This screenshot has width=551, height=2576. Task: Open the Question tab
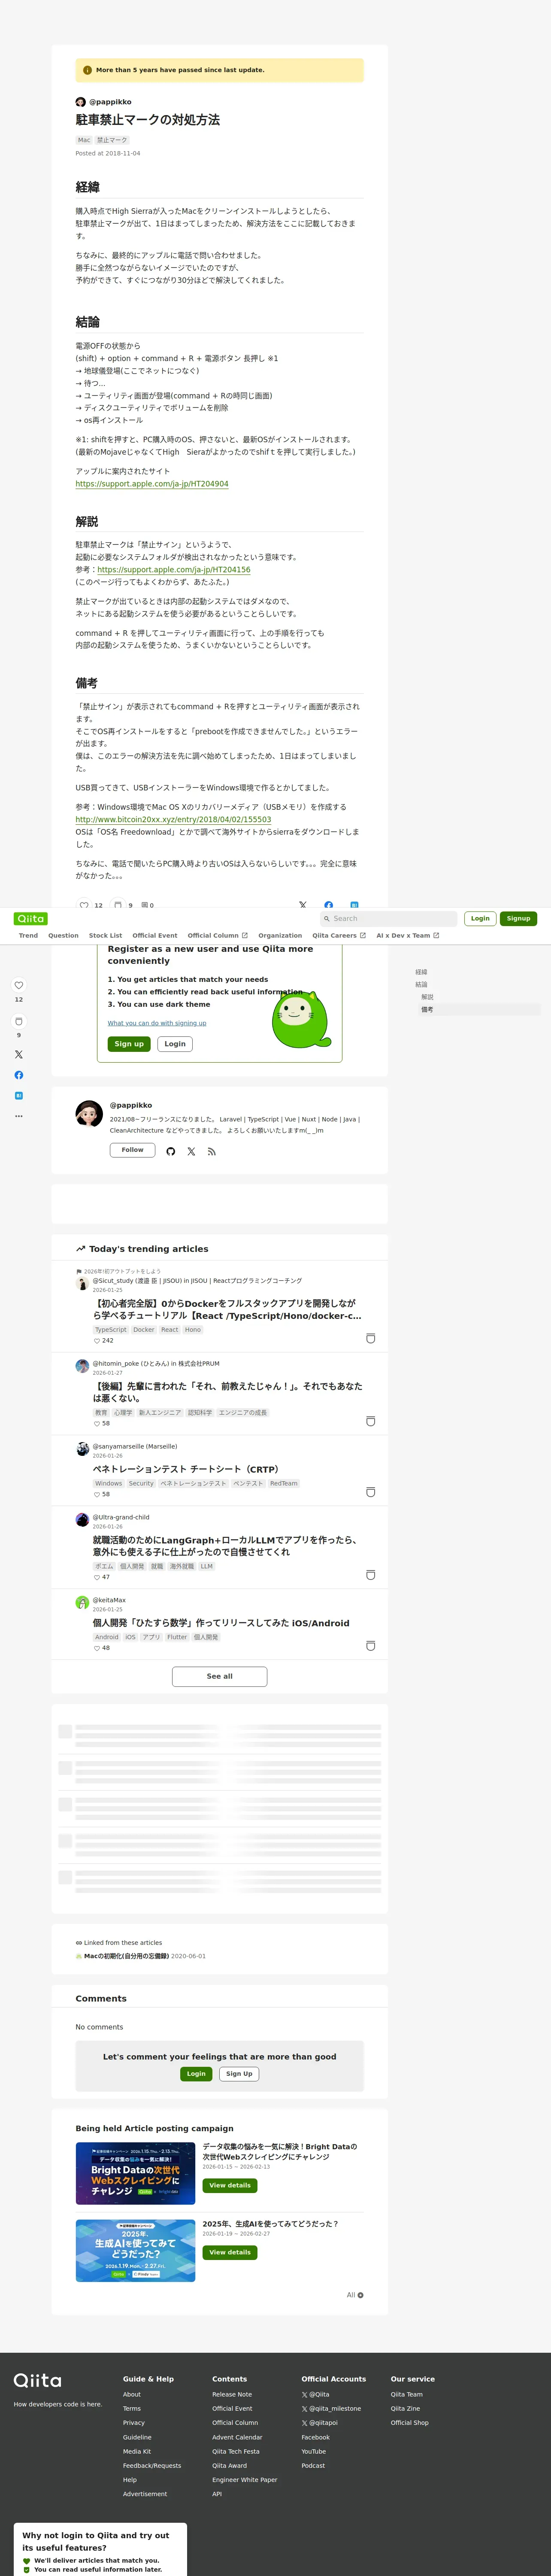click(x=63, y=935)
